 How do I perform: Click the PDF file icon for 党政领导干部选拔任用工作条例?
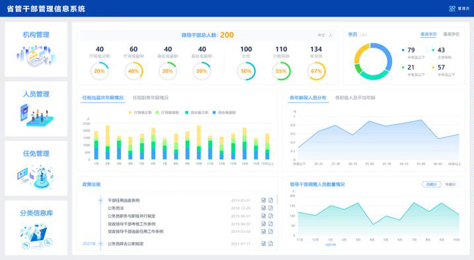click(270, 232)
